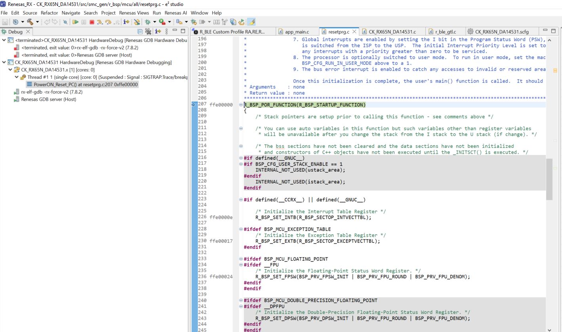Fold #ifdef BSP_MCU_FLOATING_POINT block
The height and width of the screenshot is (332, 562).
[241, 259]
